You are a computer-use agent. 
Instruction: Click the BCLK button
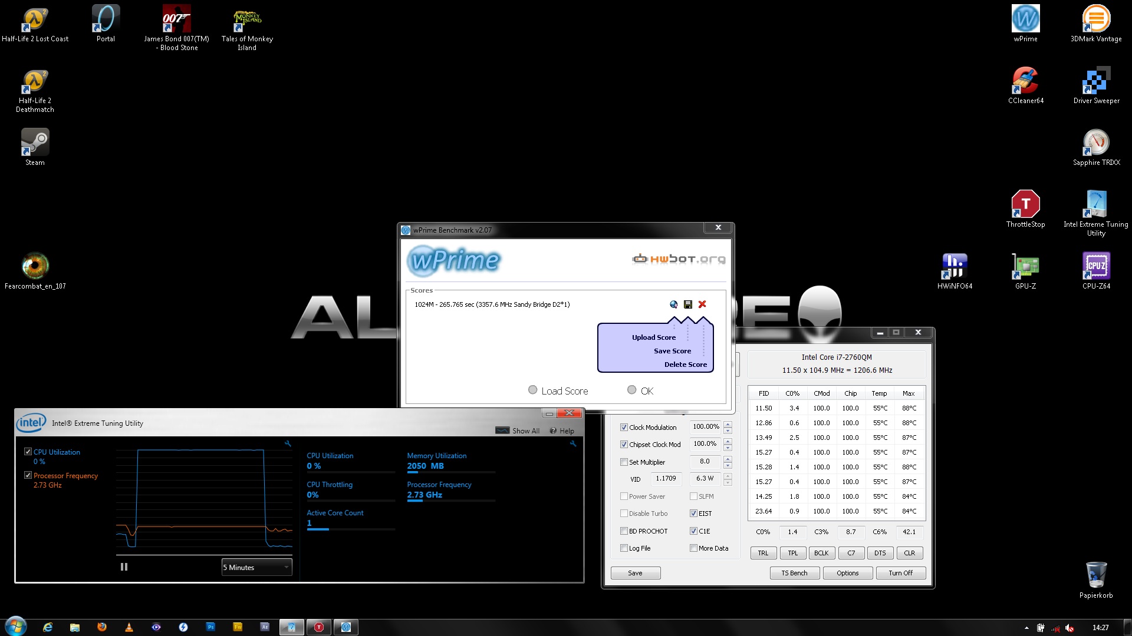tap(821, 553)
